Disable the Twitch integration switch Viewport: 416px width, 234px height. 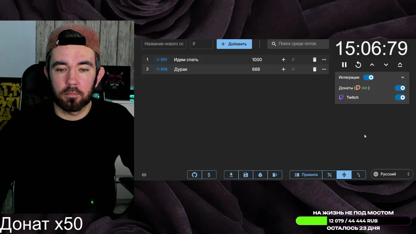[400, 97]
